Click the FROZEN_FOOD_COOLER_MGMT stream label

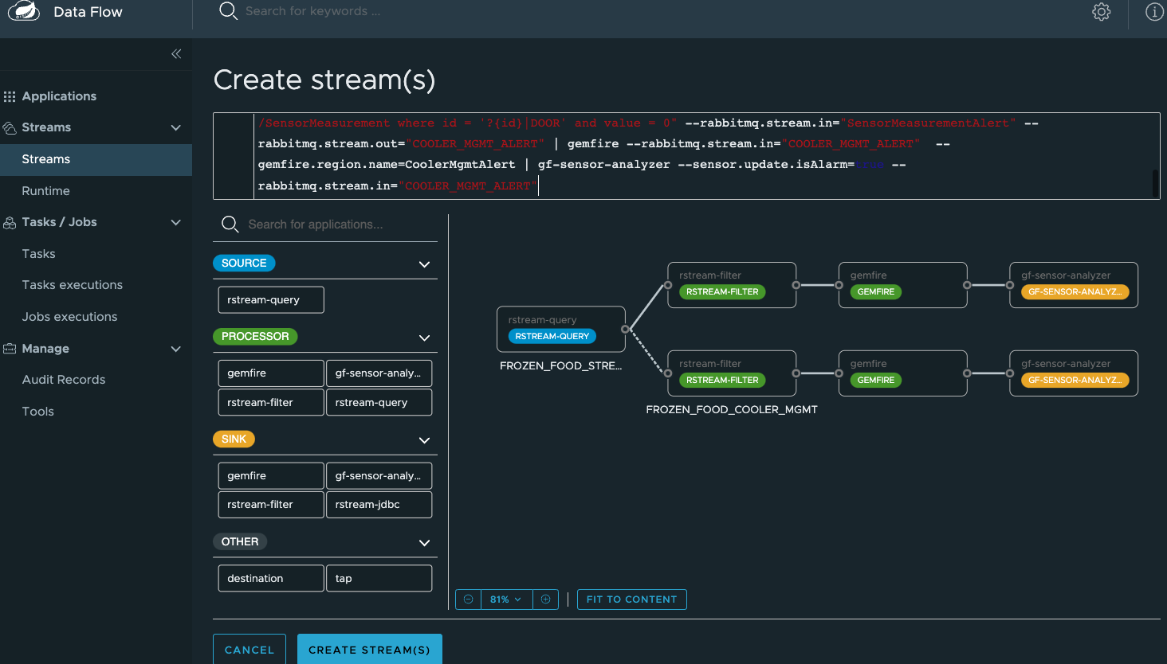732,410
